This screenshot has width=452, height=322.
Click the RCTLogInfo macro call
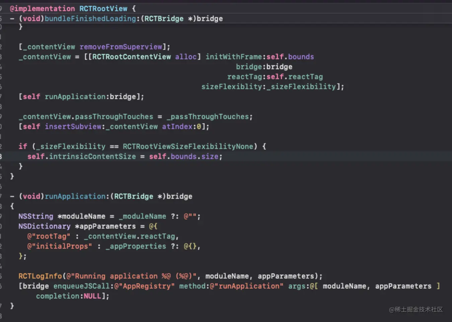(x=40, y=276)
